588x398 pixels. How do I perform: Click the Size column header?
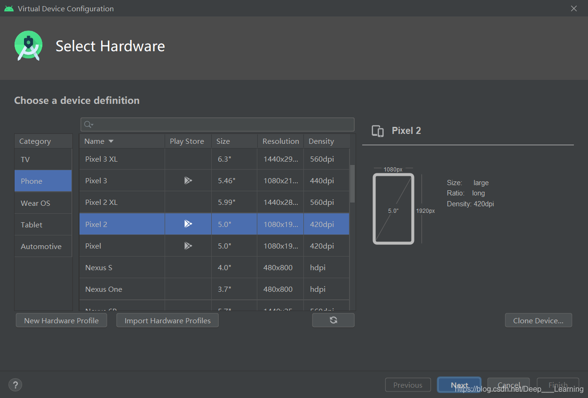pyautogui.click(x=234, y=141)
